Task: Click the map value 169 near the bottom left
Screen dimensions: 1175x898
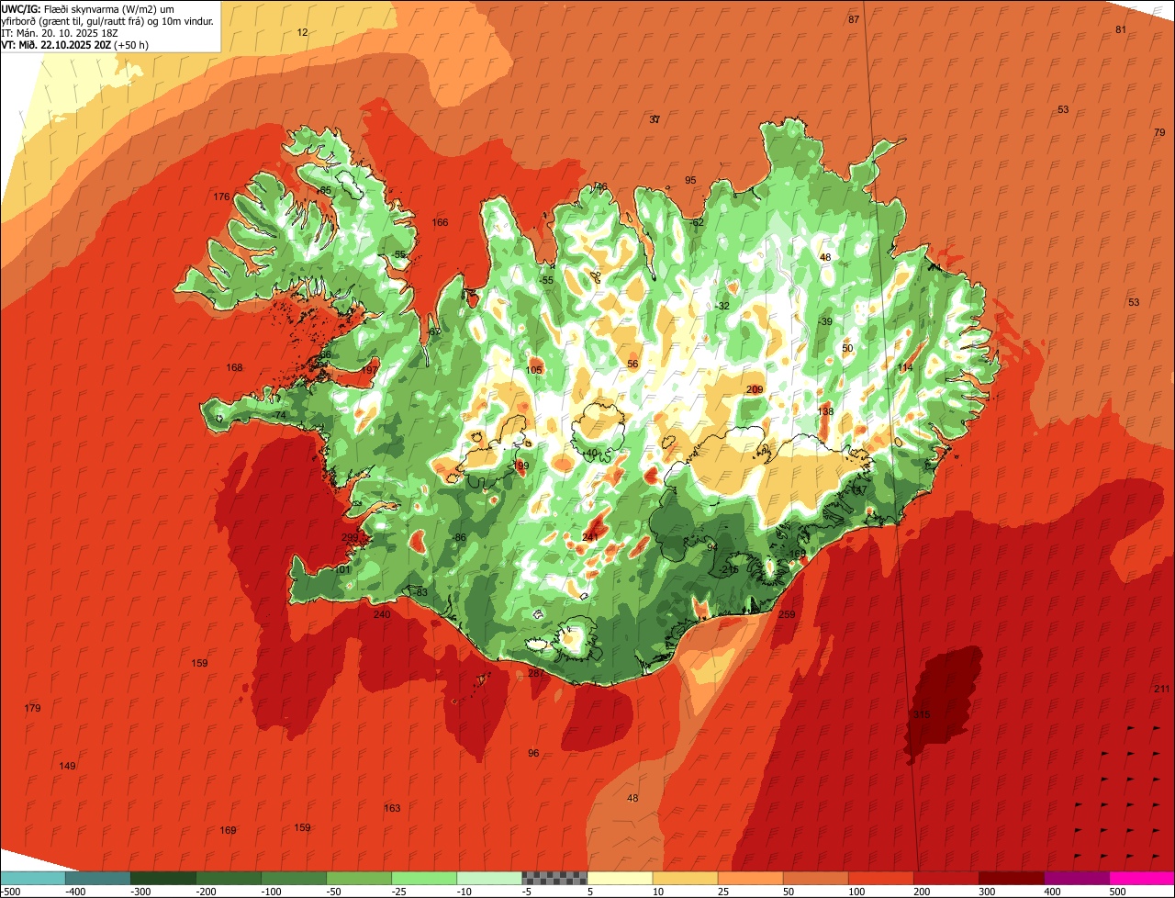Action: (x=228, y=830)
